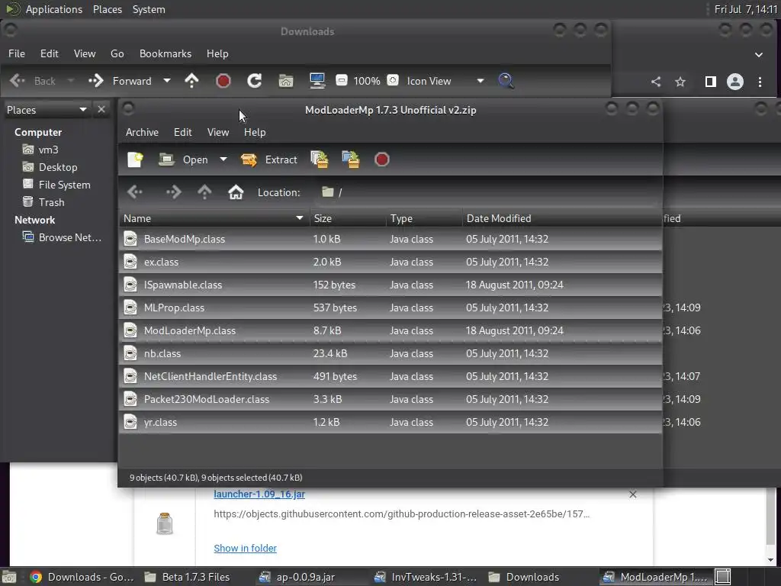Viewport: 781px width, 586px height.
Task: Sort the archive by Name column
Action: (x=214, y=218)
